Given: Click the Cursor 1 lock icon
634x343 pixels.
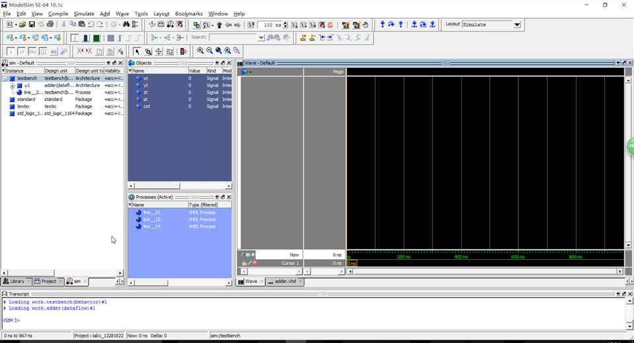Looking at the screenshot, I should [244, 263].
